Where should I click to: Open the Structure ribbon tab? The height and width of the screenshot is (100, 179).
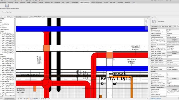coord(11,2)
